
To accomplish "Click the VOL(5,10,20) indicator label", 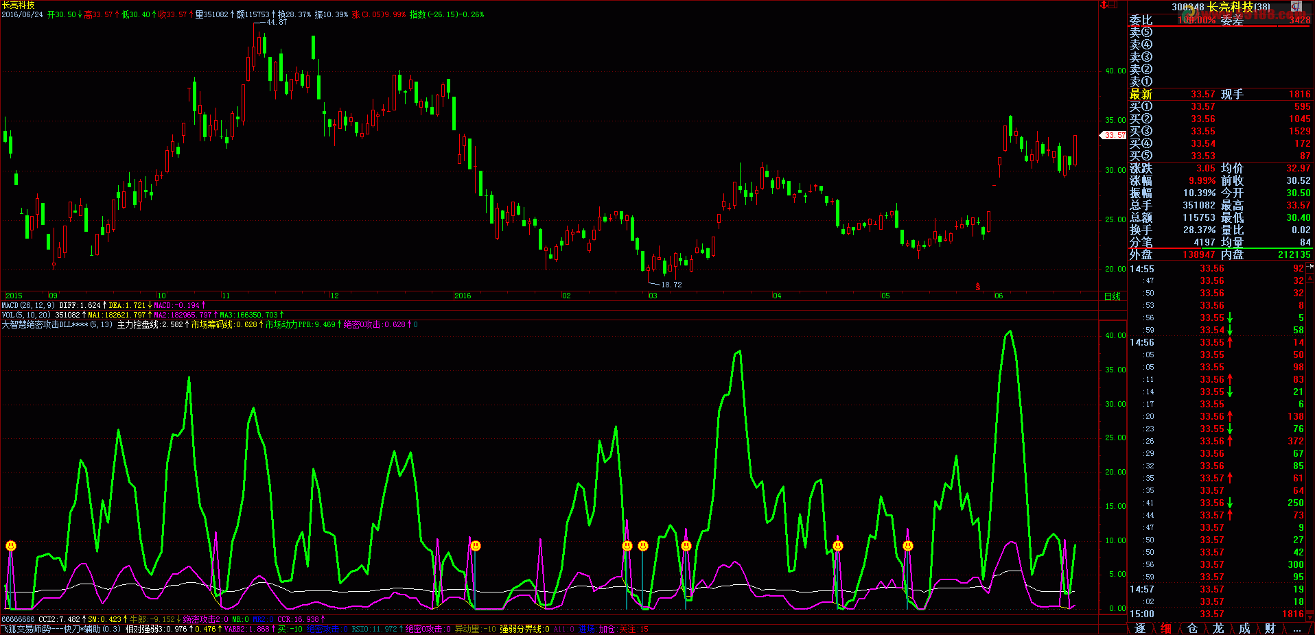I will [x=26, y=315].
